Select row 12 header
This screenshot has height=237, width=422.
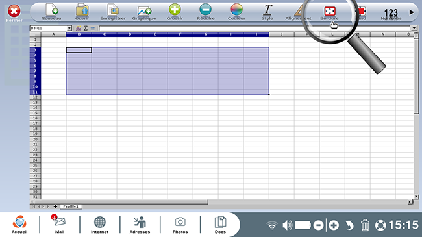[x=35, y=97]
